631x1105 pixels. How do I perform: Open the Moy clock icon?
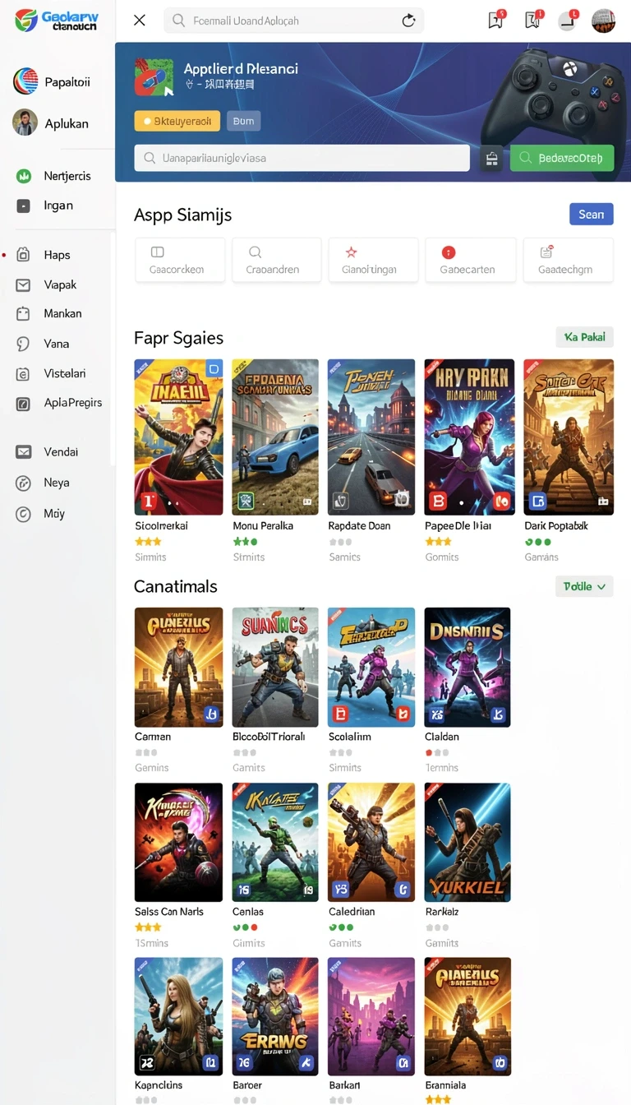point(24,514)
